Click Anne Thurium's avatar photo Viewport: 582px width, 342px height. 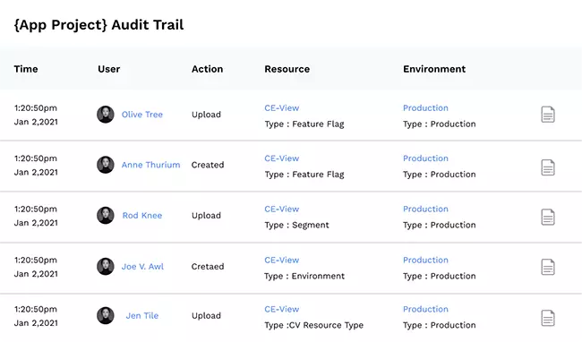click(x=106, y=165)
